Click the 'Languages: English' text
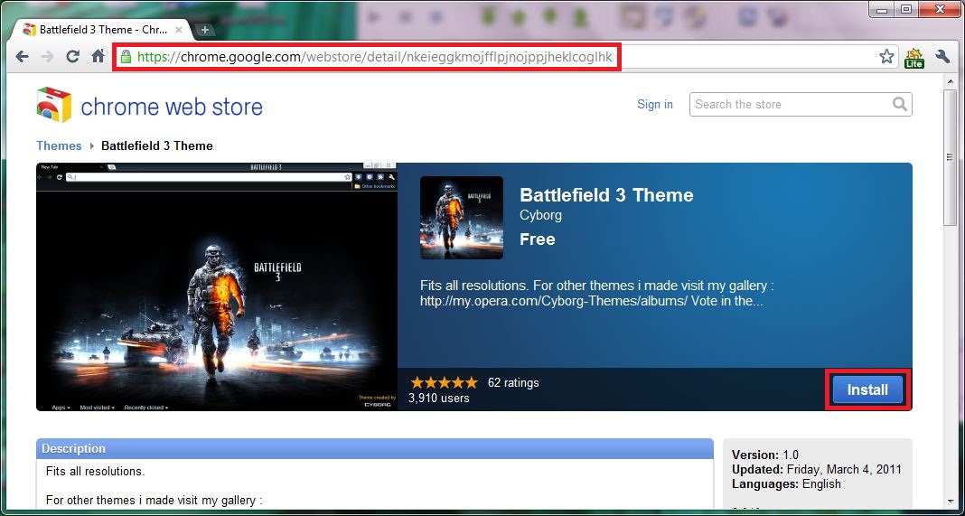The height and width of the screenshot is (516, 965). coord(786,483)
